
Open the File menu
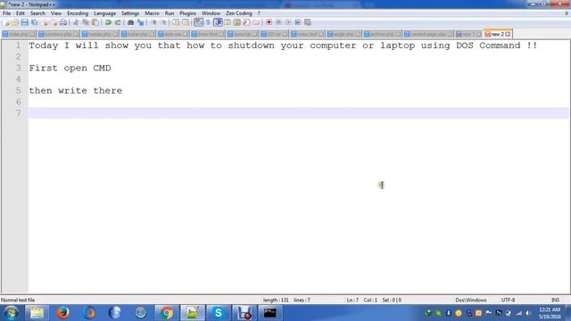(x=6, y=13)
